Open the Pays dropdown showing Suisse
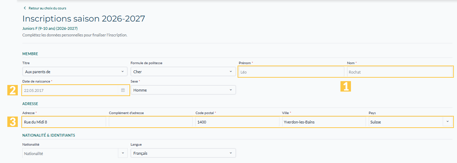457x163 pixels. 411,122
